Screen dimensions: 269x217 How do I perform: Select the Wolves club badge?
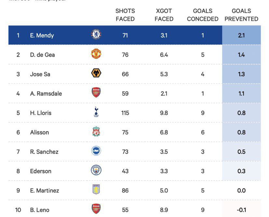[x=96, y=73]
